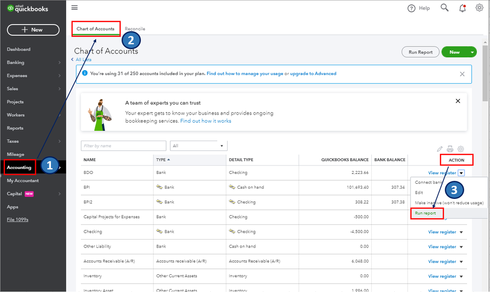
Task: Focus the Filter by name input field
Action: pos(124,146)
